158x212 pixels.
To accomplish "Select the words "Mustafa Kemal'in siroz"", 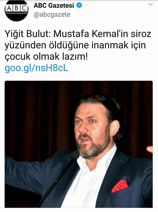I will [x=102, y=34].
